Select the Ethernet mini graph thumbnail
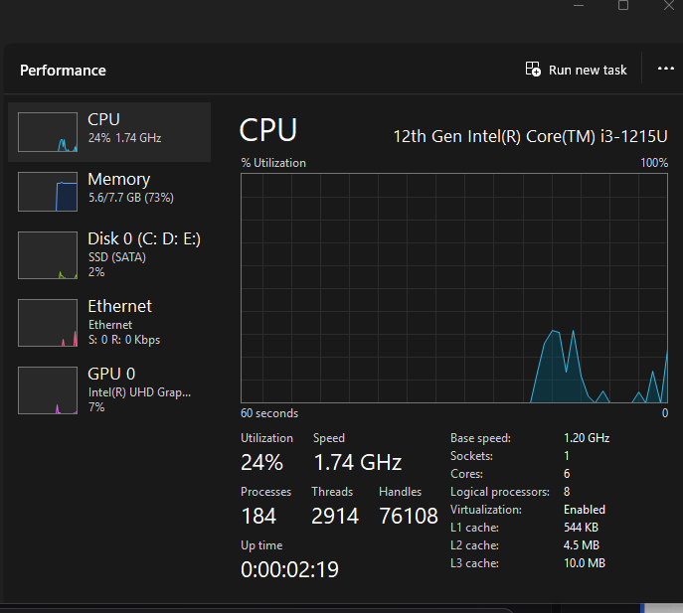The width and height of the screenshot is (683, 613). [48, 324]
